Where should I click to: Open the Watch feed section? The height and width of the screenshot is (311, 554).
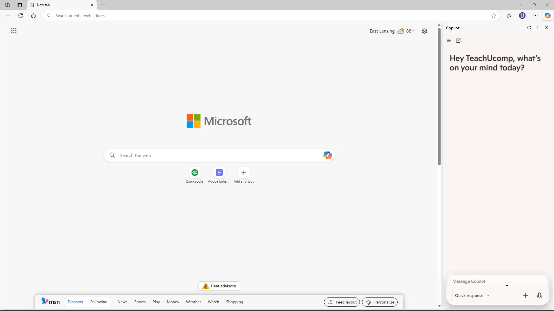click(x=214, y=302)
